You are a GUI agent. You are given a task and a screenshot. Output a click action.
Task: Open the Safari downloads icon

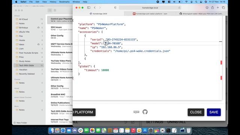point(207,7)
